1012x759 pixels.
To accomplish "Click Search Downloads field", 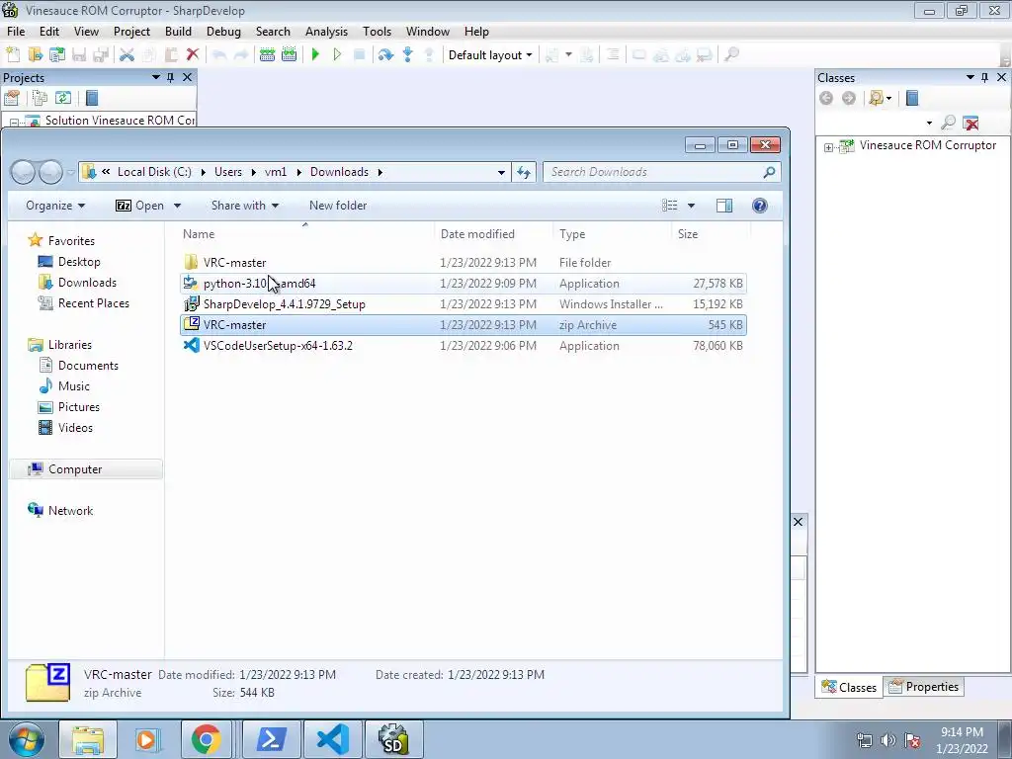I will pyautogui.click(x=661, y=172).
